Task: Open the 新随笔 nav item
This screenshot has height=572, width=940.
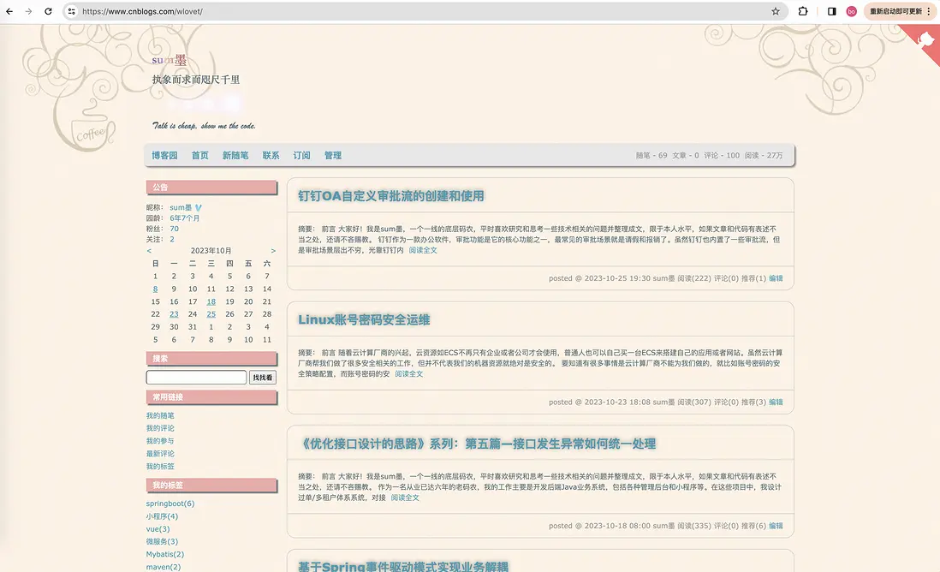Action: point(235,155)
